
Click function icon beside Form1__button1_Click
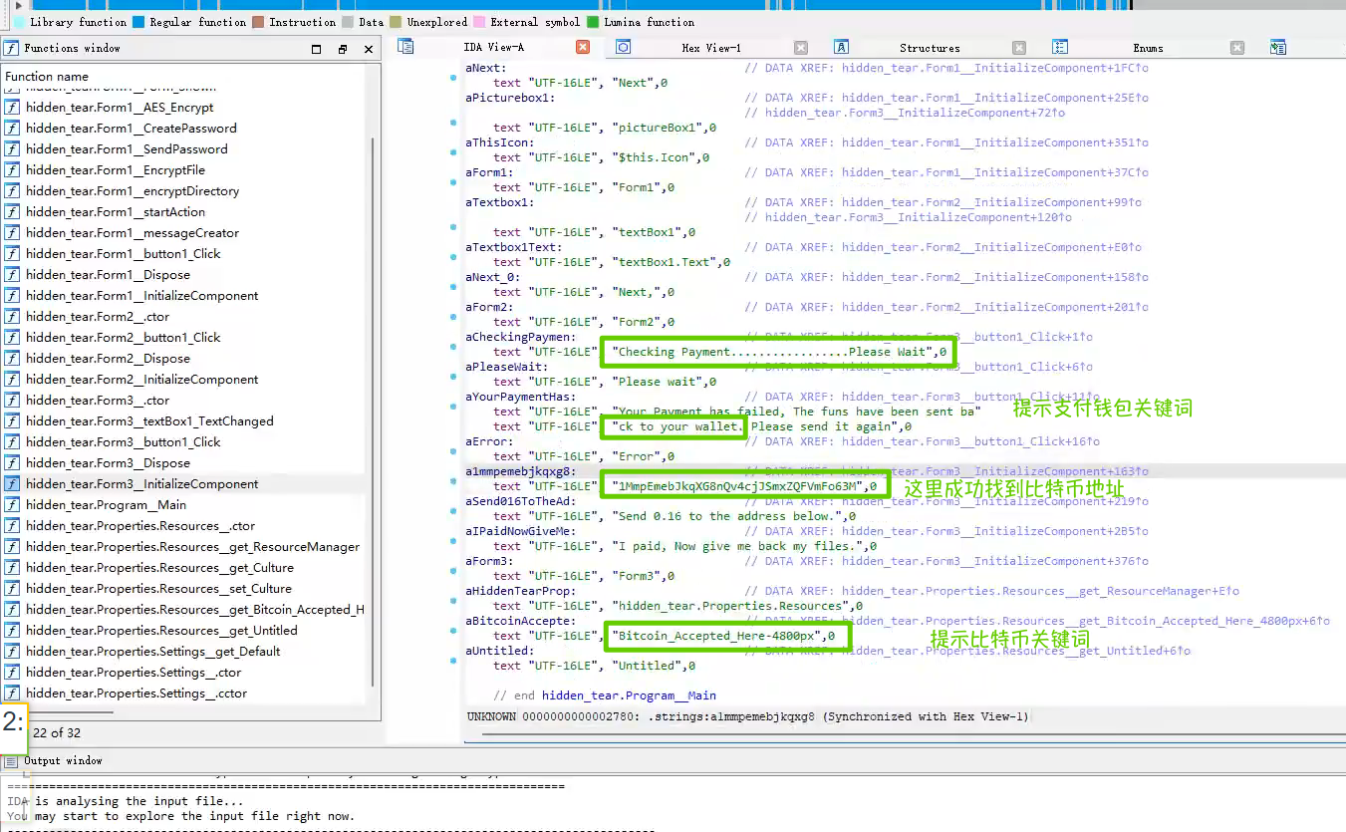[x=13, y=253]
